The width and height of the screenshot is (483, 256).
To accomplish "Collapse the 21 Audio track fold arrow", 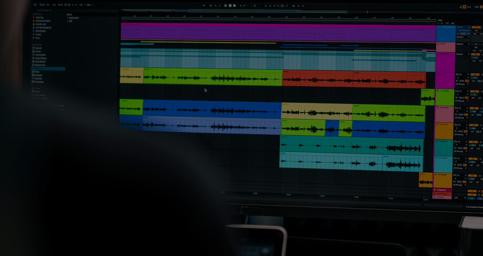I will click(437, 158).
